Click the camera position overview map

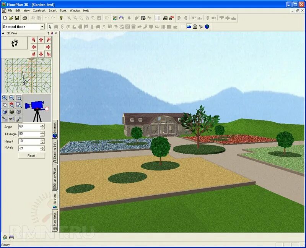tap(28, 75)
